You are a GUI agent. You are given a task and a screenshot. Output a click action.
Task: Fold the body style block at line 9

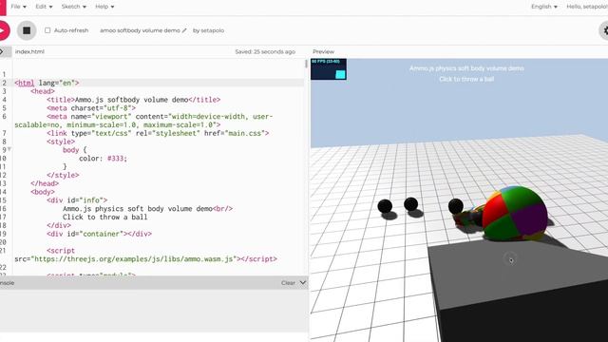[x=9, y=149]
